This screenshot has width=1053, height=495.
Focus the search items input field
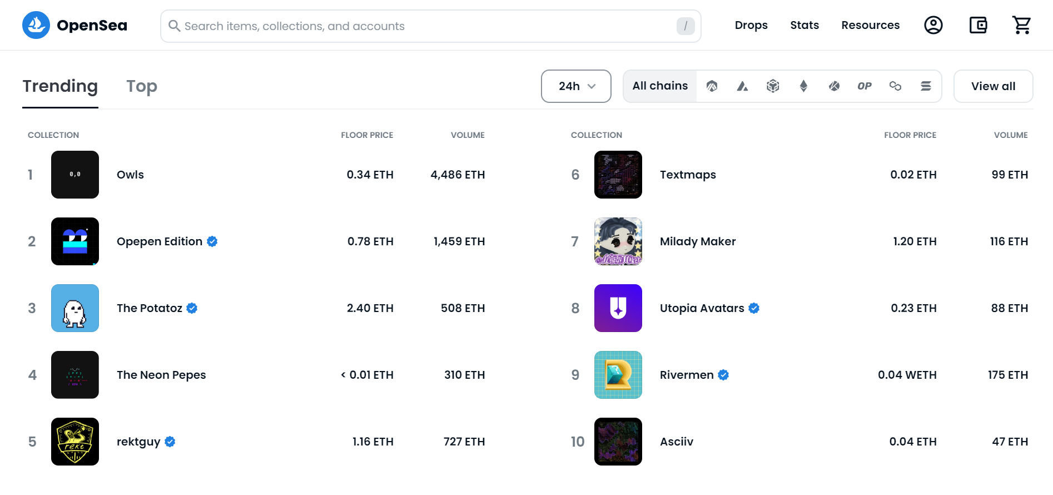coord(430,26)
